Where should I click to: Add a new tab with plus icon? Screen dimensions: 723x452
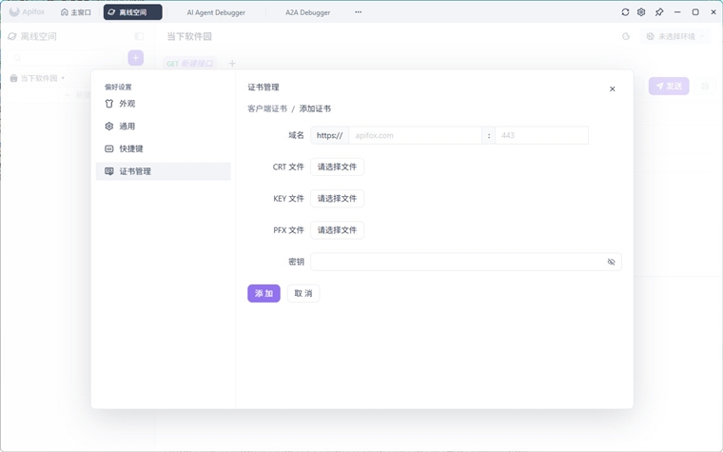click(232, 64)
